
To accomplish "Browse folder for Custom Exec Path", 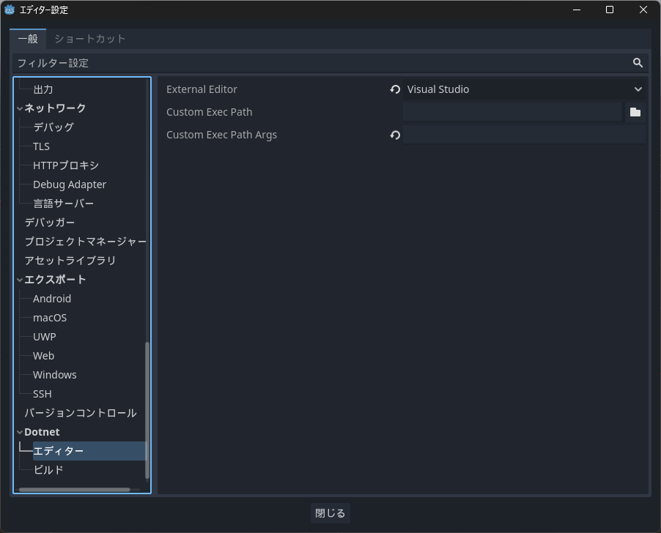I will (x=635, y=112).
